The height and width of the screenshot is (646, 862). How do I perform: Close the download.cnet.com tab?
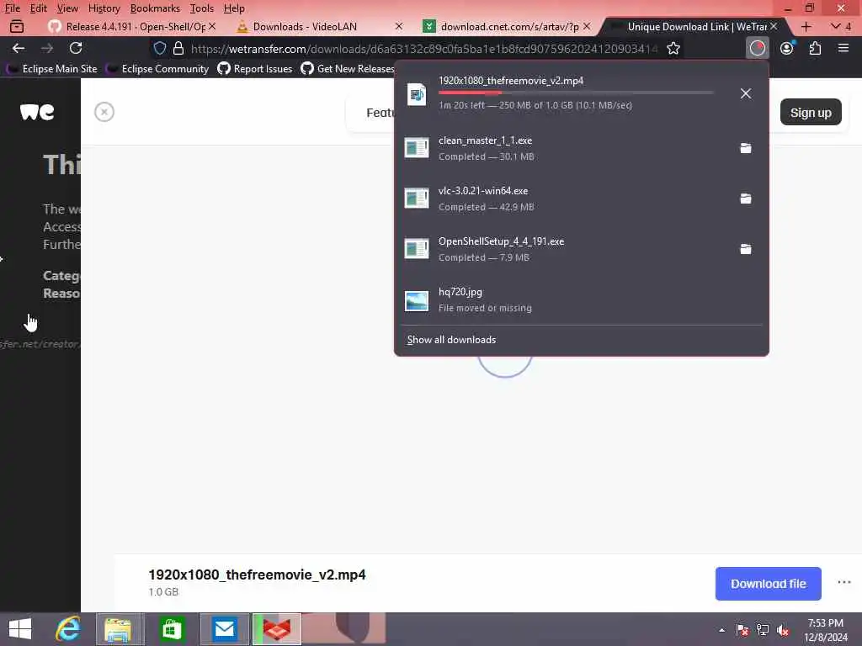click(x=587, y=26)
